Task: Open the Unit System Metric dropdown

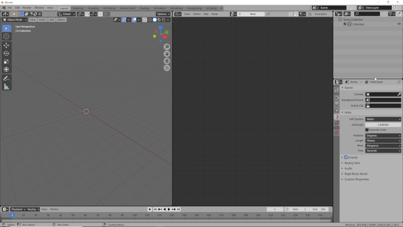Action: [x=383, y=119]
